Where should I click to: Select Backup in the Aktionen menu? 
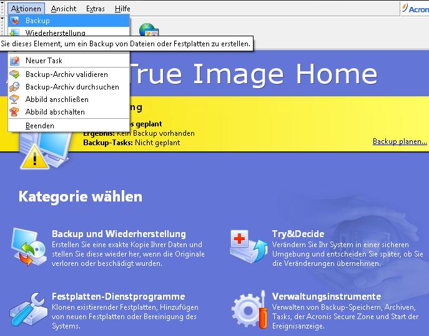pos(69,21)
